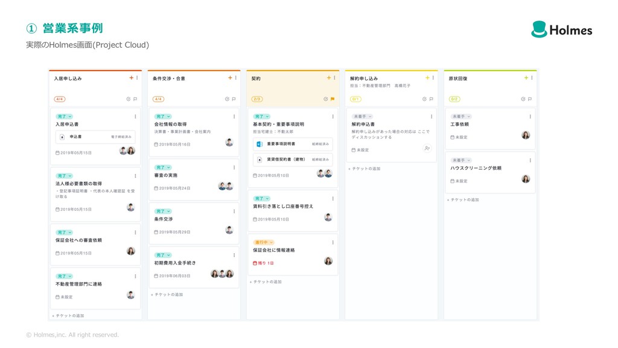Open the 完了 status dropdown on 入居申込書 card

64,117
